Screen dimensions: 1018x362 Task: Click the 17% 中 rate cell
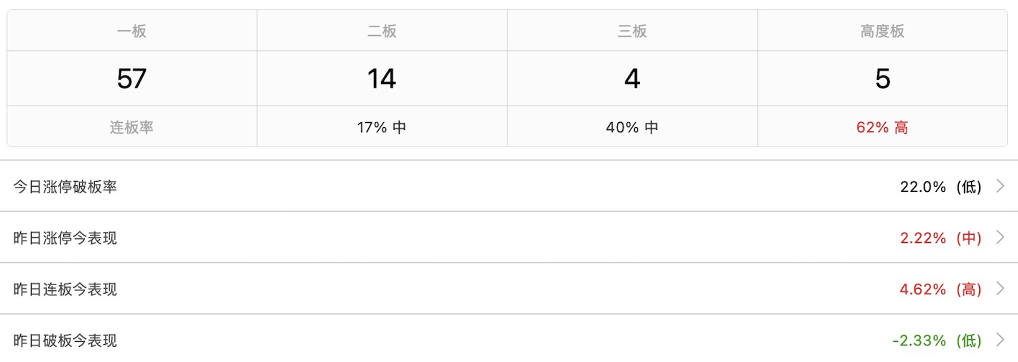point(382,128)
